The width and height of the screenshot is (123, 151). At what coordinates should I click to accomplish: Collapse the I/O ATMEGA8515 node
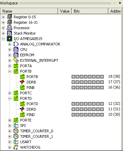pyautogui.click(x=3, y=39)
